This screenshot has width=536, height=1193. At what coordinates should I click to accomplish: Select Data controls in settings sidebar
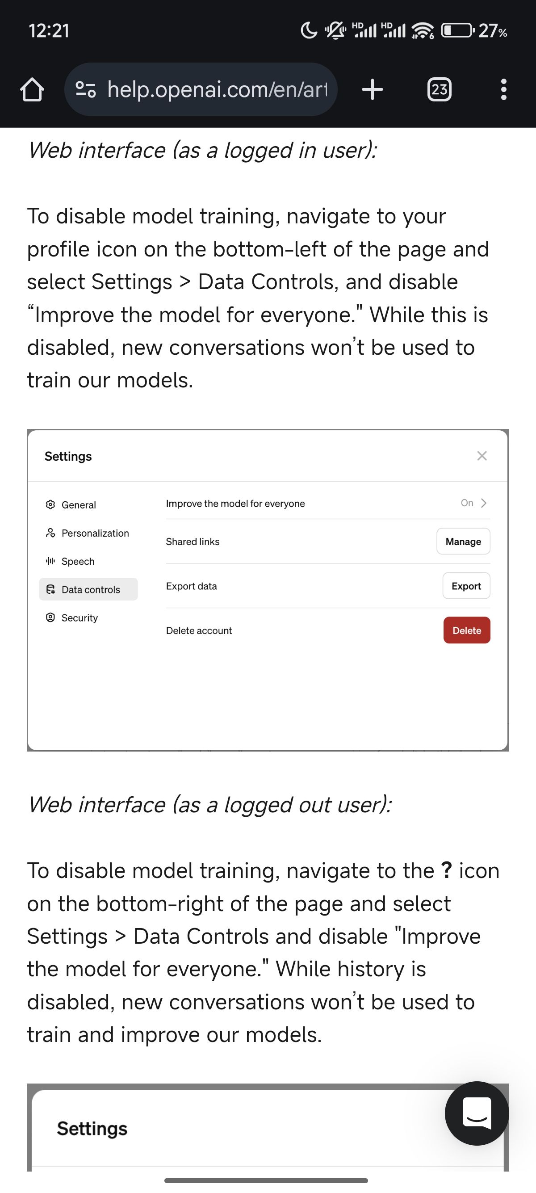point(90,589)
